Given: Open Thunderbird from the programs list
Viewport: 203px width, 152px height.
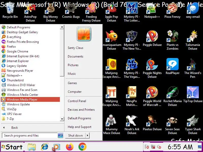Looking at the screenshot, I should pyautogui.click(x=30, y=80).
